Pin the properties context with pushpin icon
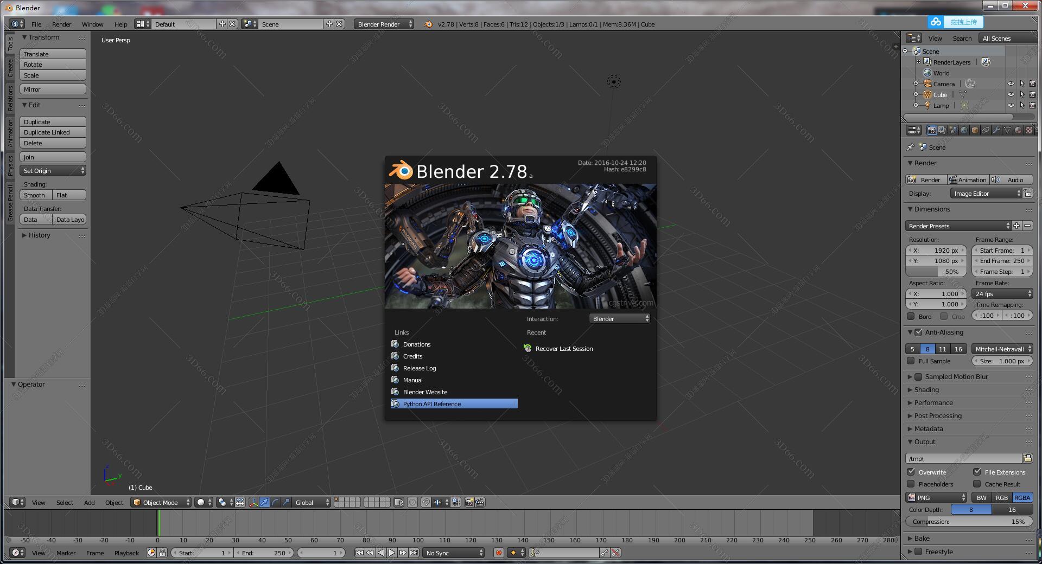 coord(911,147)
